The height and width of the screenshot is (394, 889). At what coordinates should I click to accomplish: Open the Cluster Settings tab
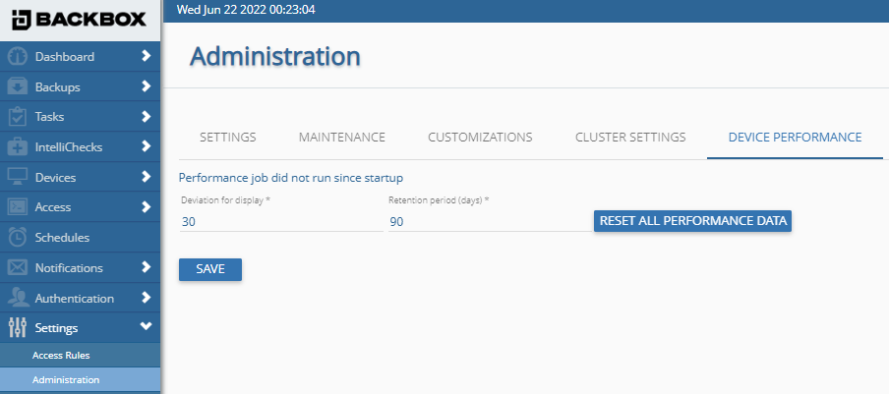point(630,137)
